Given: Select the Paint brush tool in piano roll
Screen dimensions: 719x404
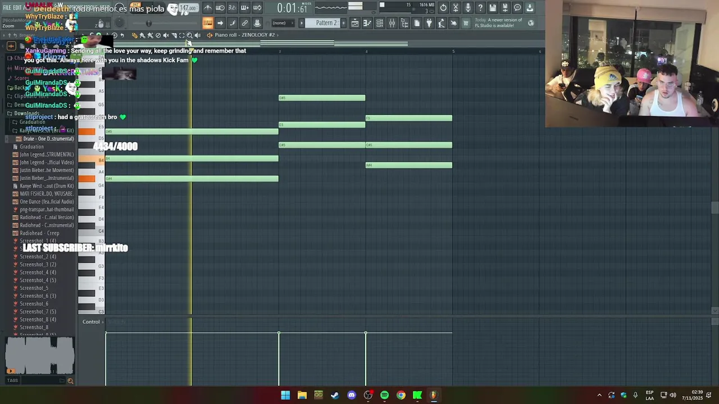Looking at the screenshot, I should pyautogui.click(x=142, y=35).
